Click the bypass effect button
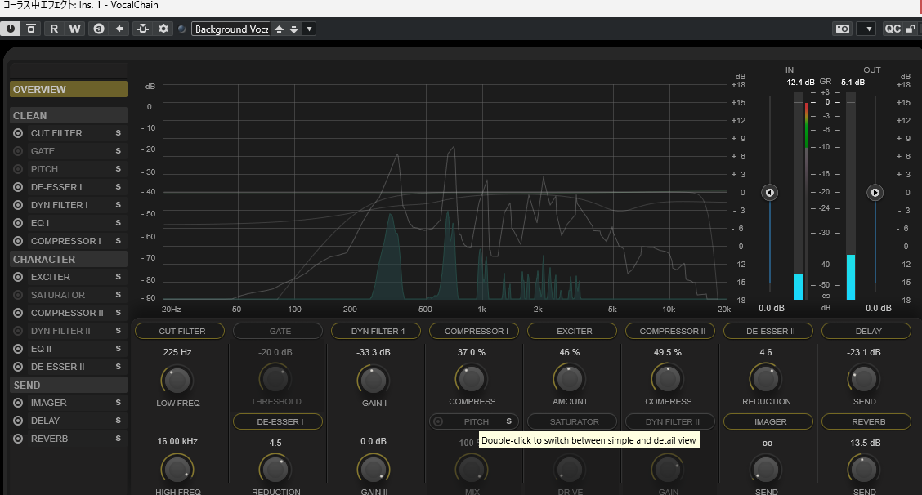The width and height of the screenshot is (922, 495). pyautogui.click(x=31, y=29)
